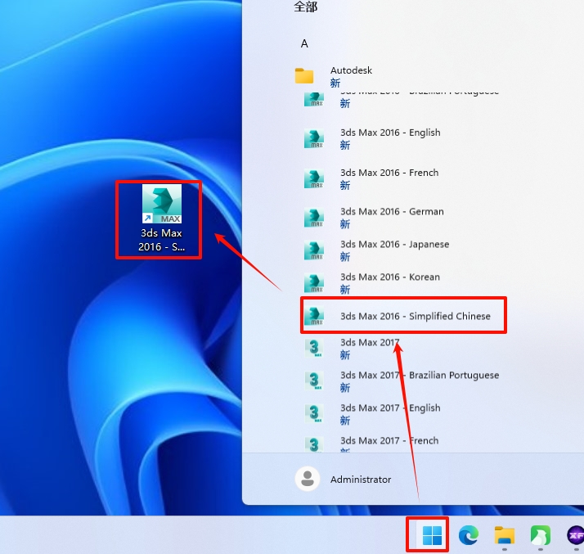Click the letter A section header
Screen dimensions: 584x554
(x=304, y=43)
